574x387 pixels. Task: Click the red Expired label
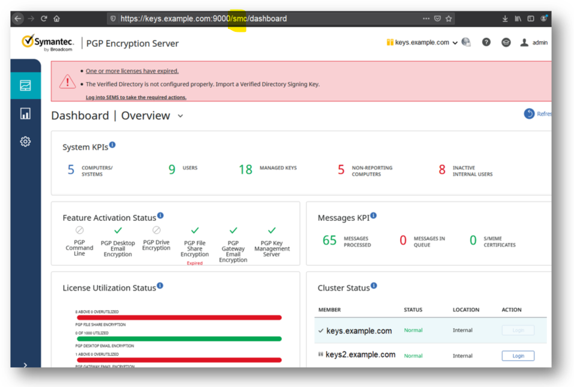point(195,263)
